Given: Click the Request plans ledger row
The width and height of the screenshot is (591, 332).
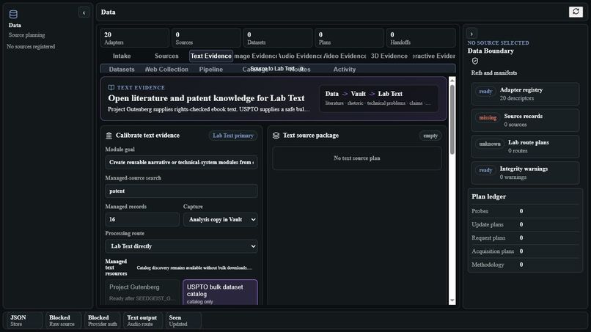Looking at the screenshot, I should pos(525,237).
